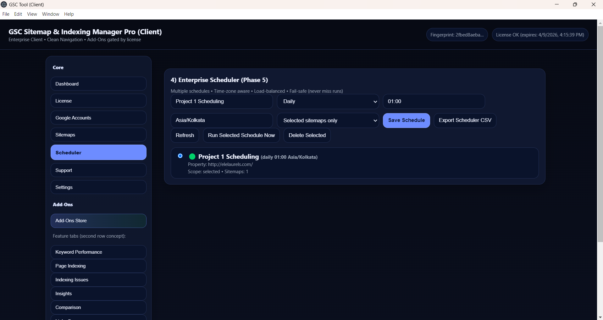Click the GSC Tool app icon in title bar
Screen dimensions: 603x320
[x=4, y=4]
